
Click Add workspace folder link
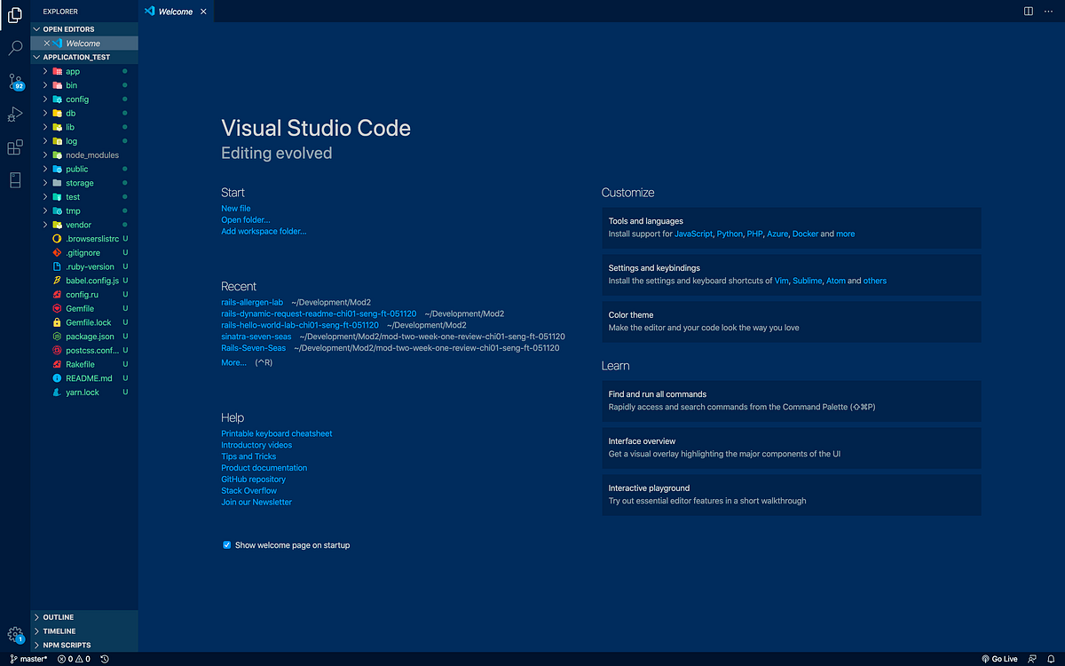tap(264, 231)
